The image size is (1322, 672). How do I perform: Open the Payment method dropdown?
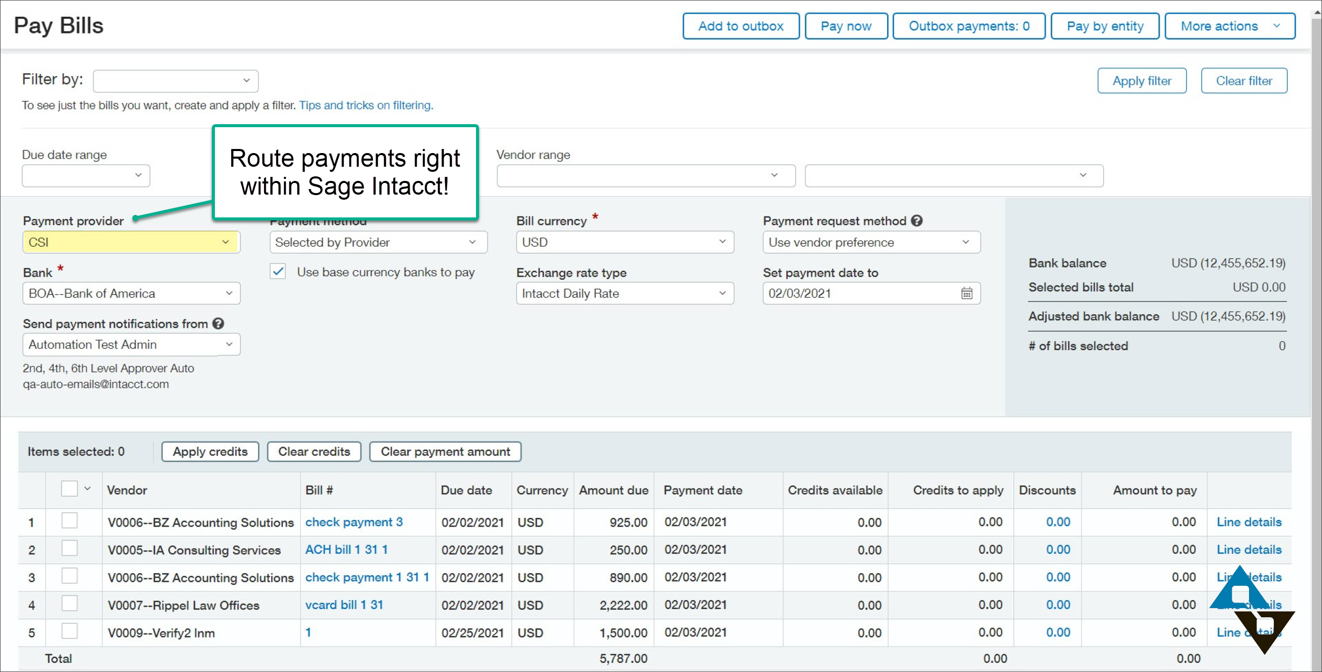coord(378,242)
